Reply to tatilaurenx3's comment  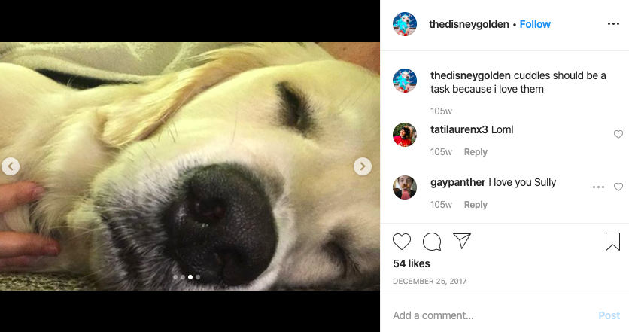476,152
